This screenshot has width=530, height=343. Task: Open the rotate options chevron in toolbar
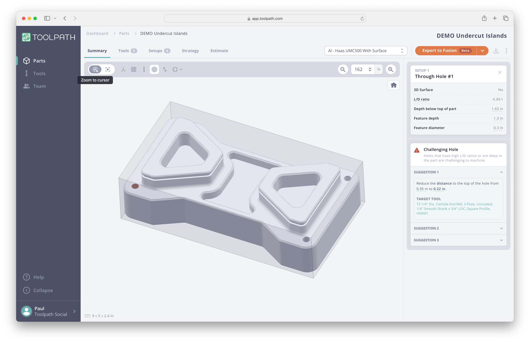[181, 69]
